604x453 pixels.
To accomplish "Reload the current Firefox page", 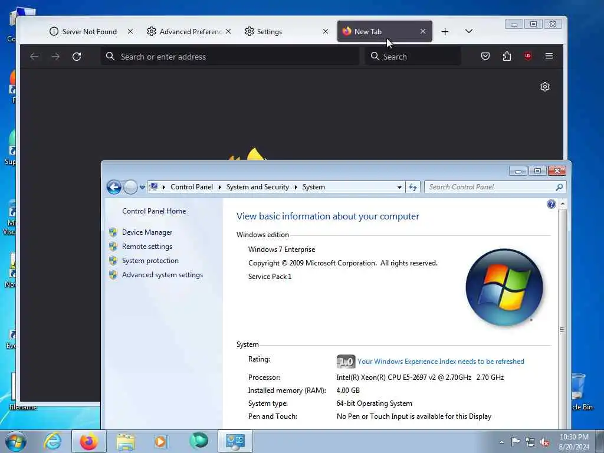I will tap(77, 57).
